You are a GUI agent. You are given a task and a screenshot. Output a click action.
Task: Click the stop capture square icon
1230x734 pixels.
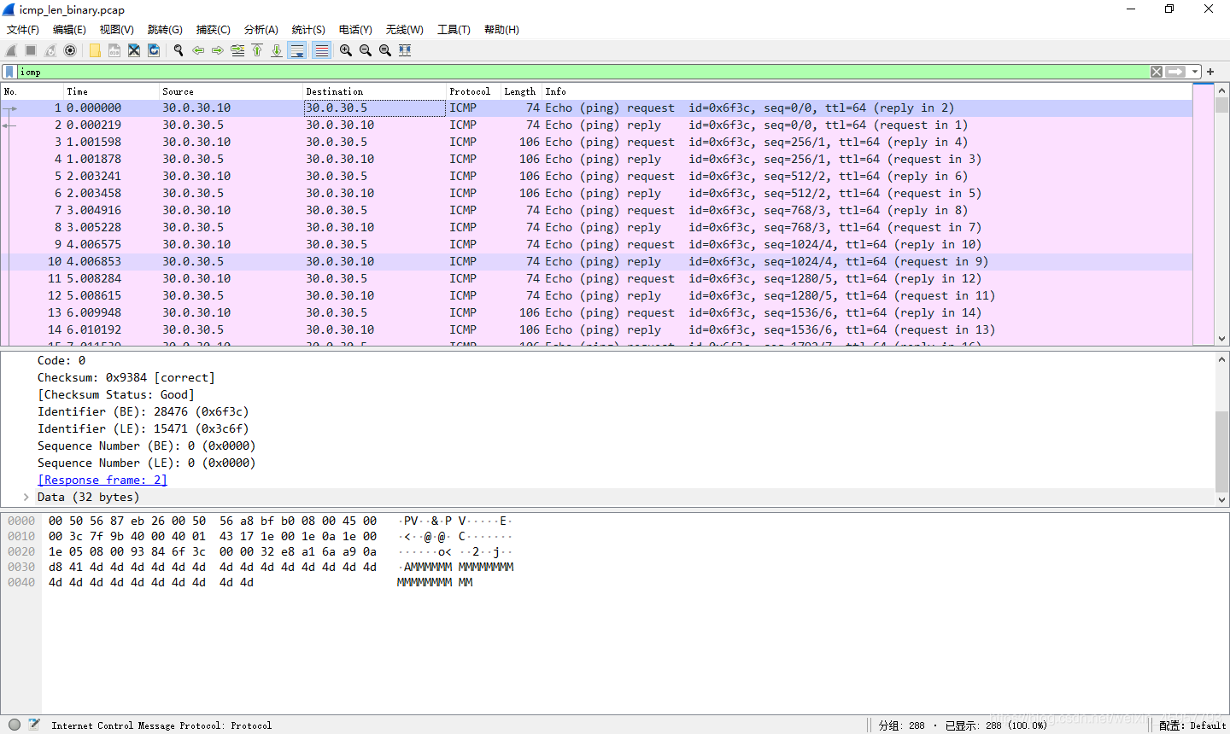pos(31,50)
